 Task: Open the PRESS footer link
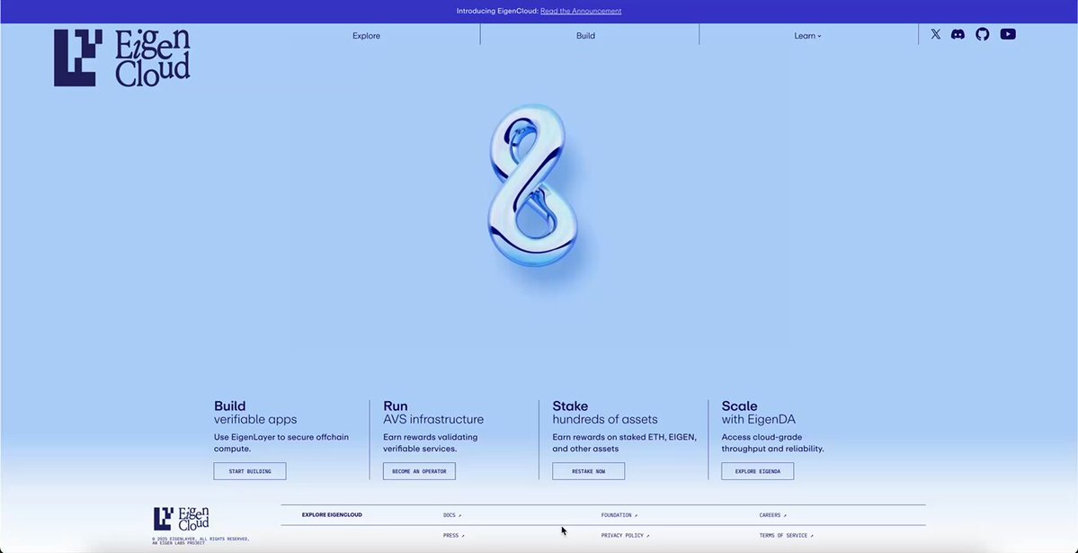click(x=454, y=535)
